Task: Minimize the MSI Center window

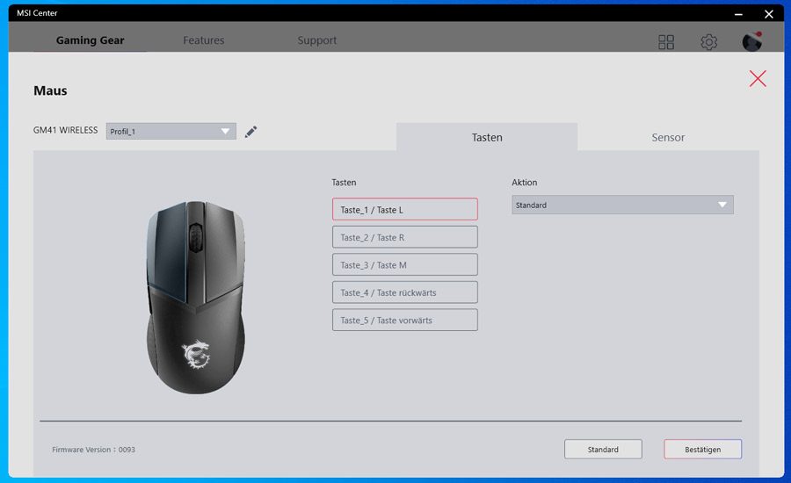Action: coord(738,14)
